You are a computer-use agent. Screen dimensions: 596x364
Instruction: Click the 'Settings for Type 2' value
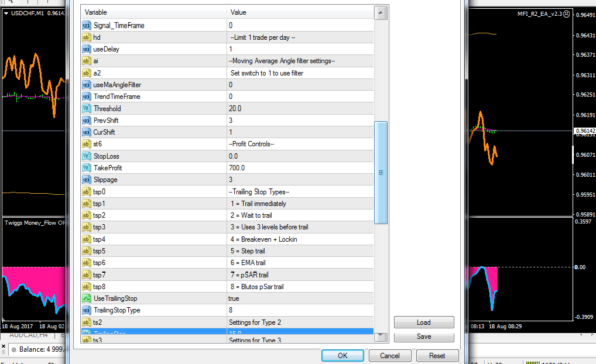coord(255,322)
